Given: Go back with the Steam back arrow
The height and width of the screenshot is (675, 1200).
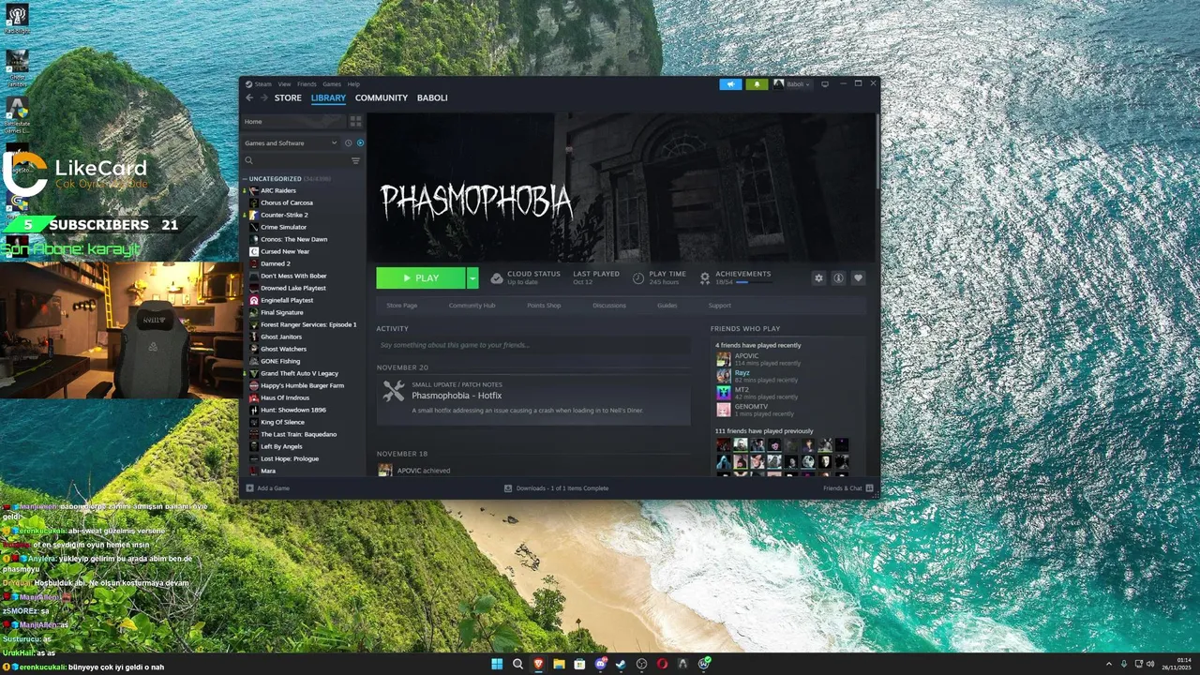Looking at the screenshot, I should click(249, 97).
